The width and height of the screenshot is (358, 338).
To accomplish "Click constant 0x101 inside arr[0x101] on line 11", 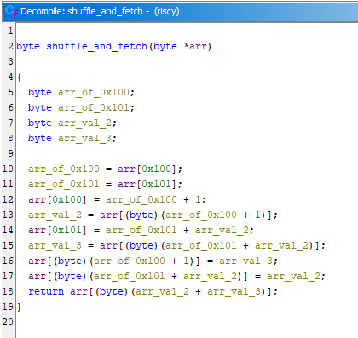I will tap(157, 184).
